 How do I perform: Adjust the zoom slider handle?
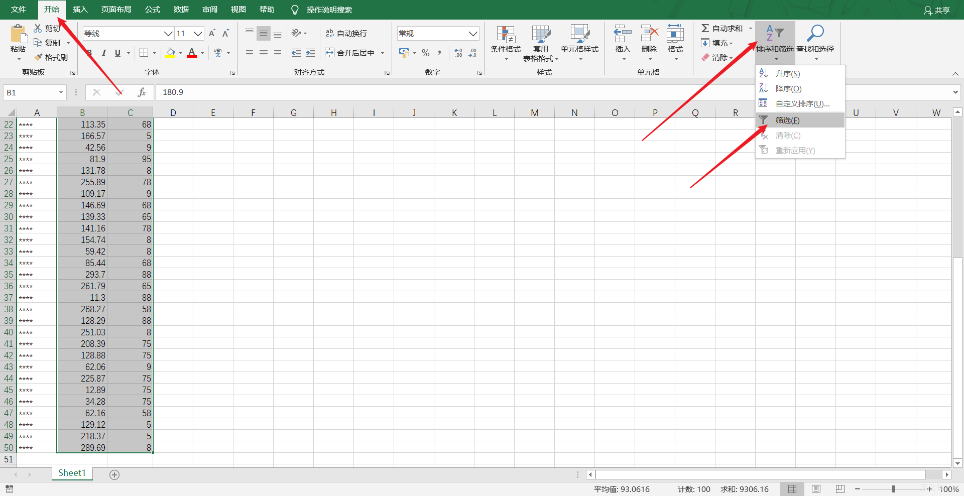pos(893,489)
